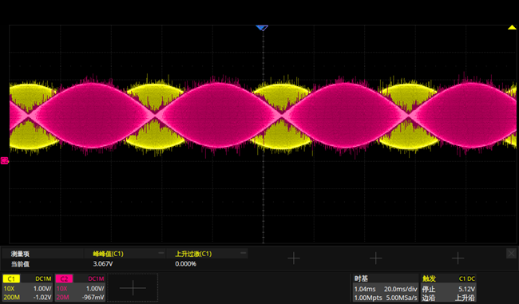Image resolution: width=519 pixels, height=304 pixels.
Task: Open the 峰峰值(C1) measurement header
Action: click(109, 254)
